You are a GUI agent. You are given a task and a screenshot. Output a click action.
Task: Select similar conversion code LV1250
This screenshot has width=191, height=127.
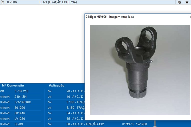(x=19, y=119)
